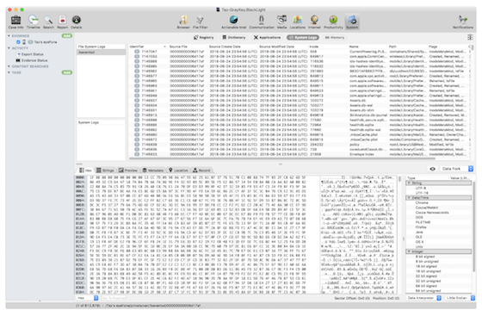Switch to the Location viewer tab
The height and width of the screenshot is (316, 482).
pyautogui.click(x=178, y=170)
